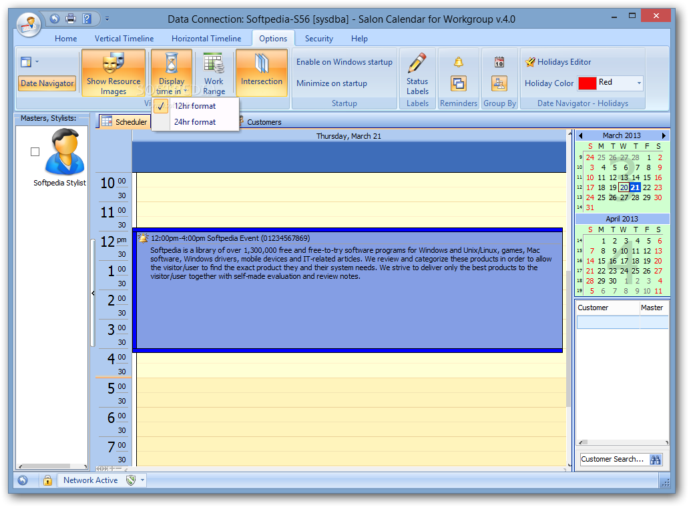Enable on Windows startup option

point(344,62)
